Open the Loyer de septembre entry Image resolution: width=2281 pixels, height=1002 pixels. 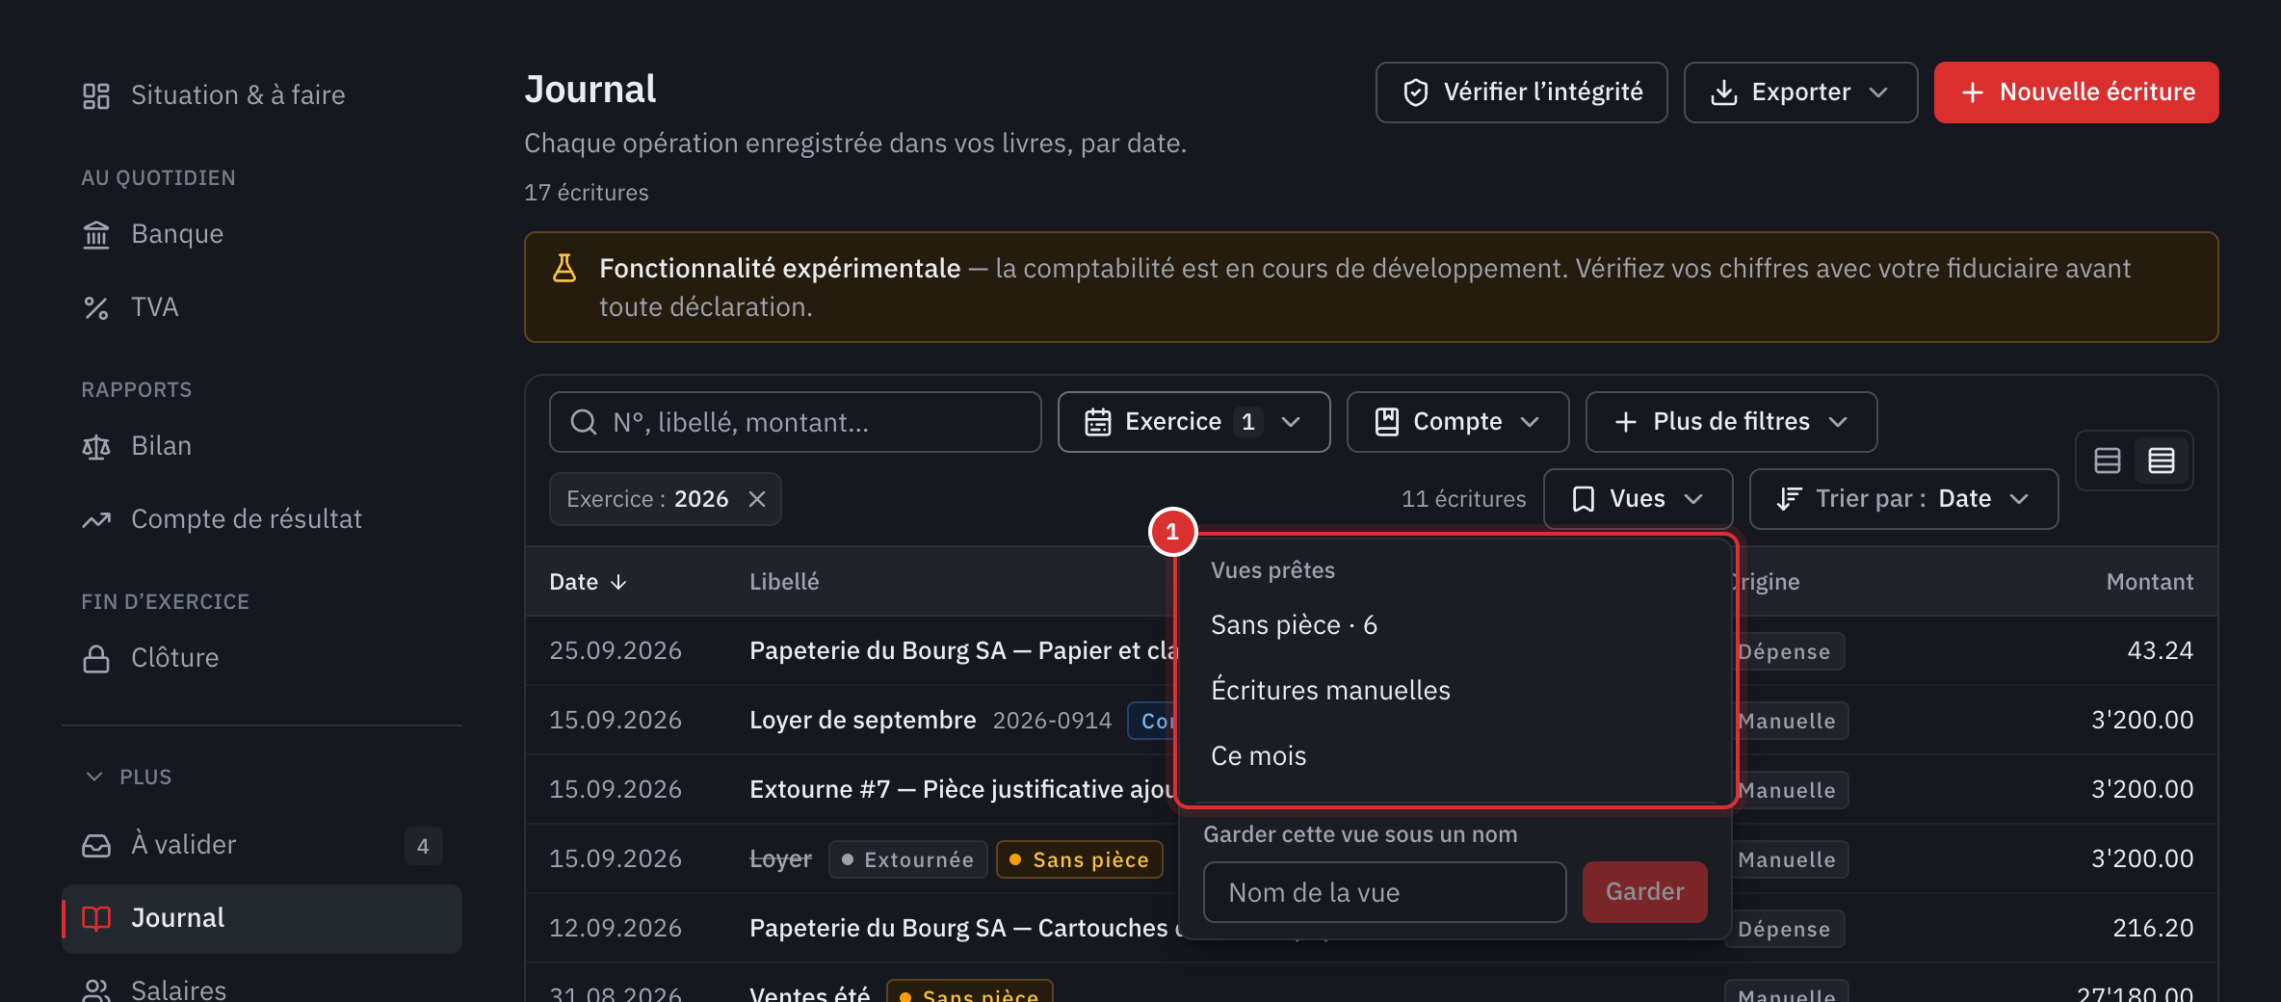862,720
